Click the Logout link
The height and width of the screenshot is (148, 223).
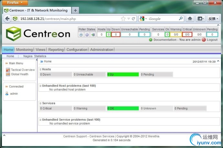(212, 40)
